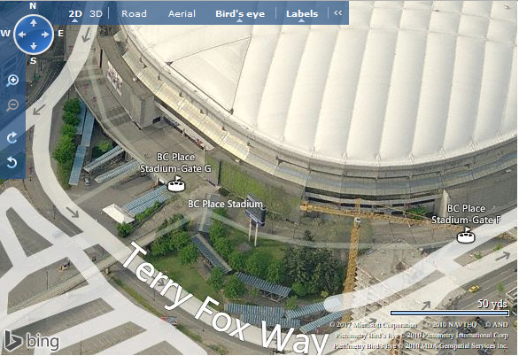This screenshot has height=356, width=519.
Task: Toggle the Labels overlay
Action: [302, 14]
